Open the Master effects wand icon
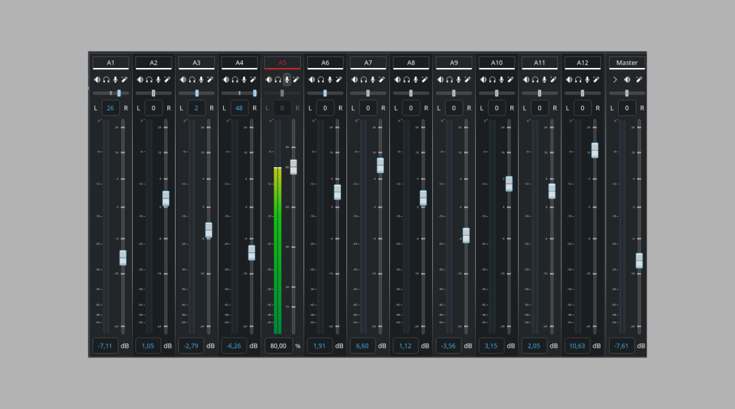This screenshot has height=409, width=735. click(640, 79)
